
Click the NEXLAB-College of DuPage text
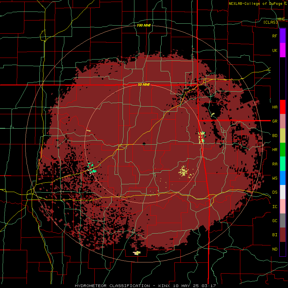(255, 4)
